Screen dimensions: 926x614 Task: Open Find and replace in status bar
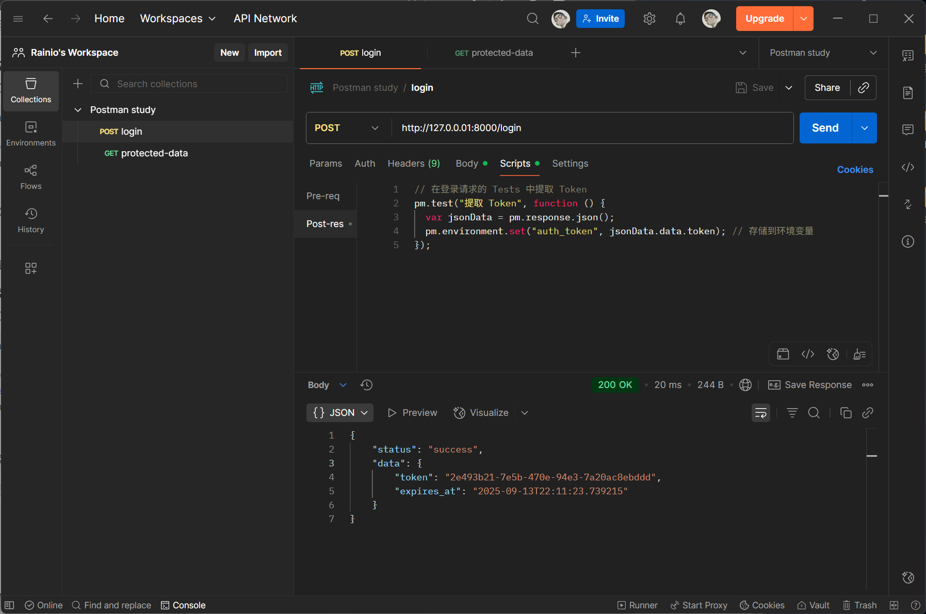tap(111, 605)
